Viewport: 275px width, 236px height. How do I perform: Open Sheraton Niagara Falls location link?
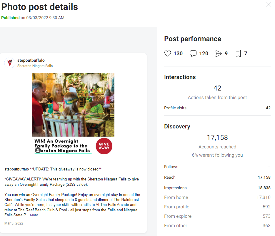tap(35, 66)
